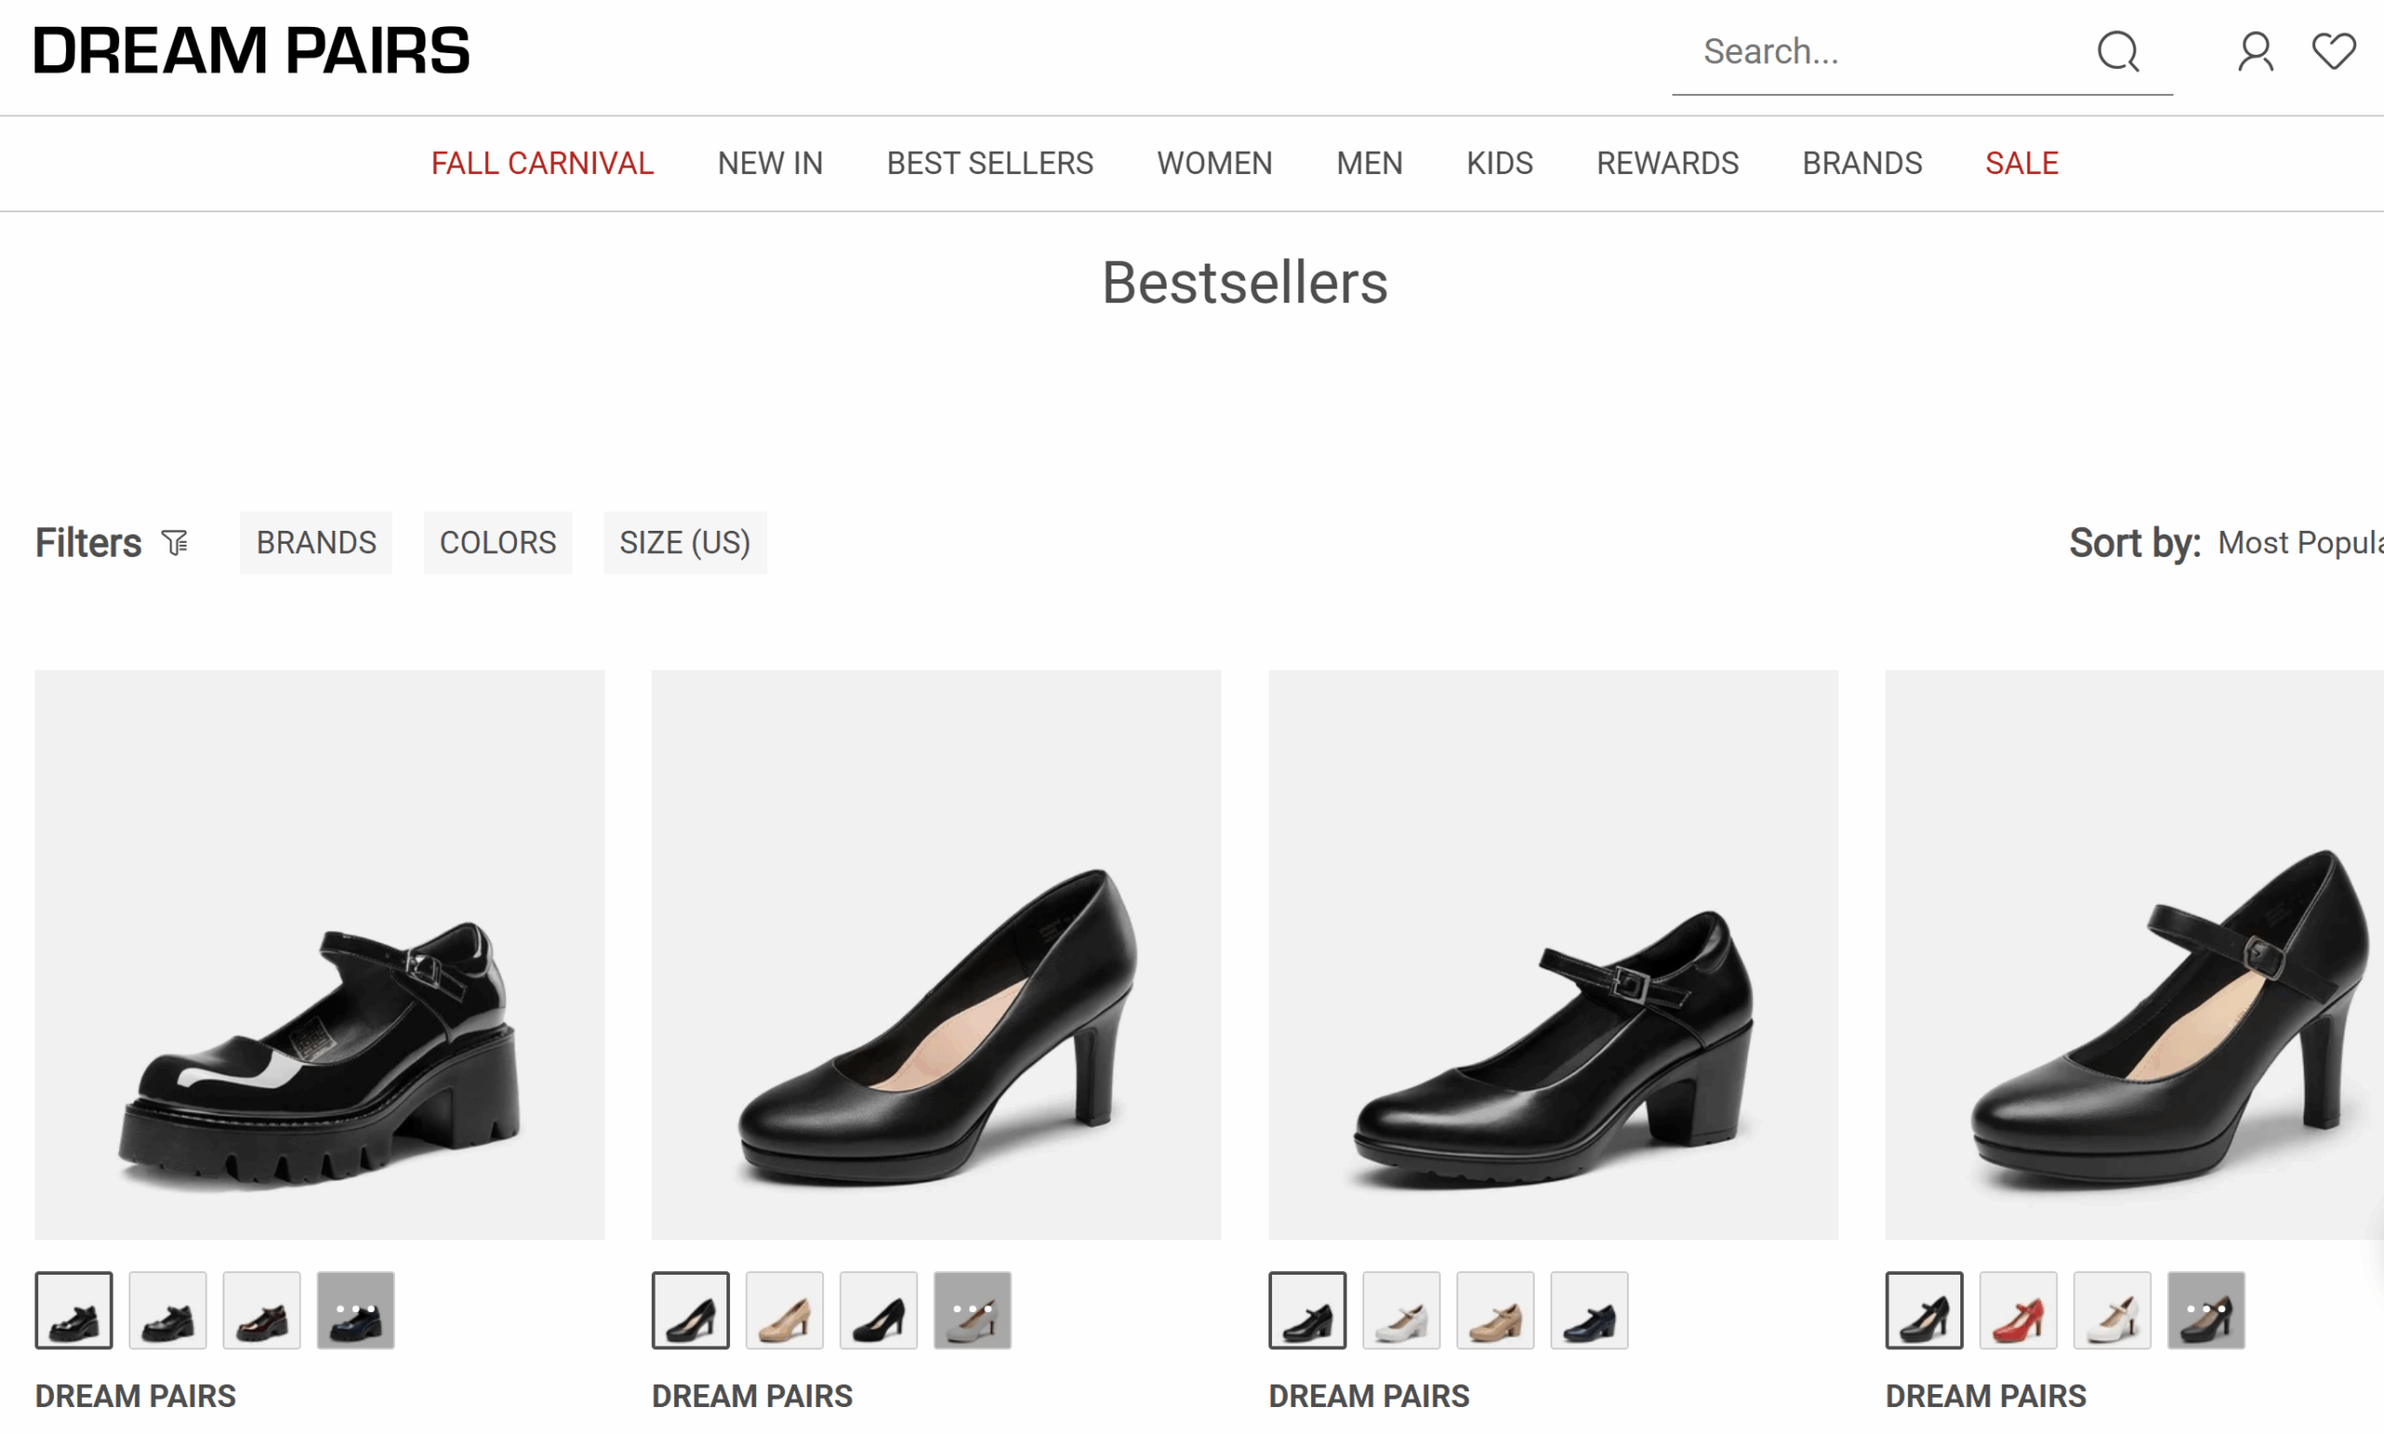Select the navy Mary Jane swatch
Viewport: 2384px width, 1434px height.
click(x=1589, y=1310)
